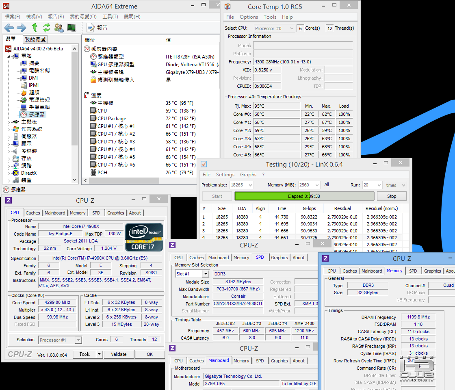Click the two-users icon in AIDA64 toolbar

pyautogui.click(x=59, y=28)
